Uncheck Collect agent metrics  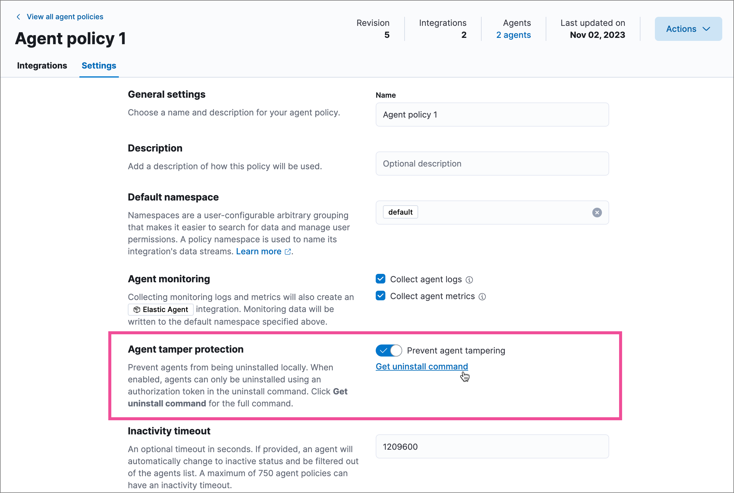(380, 295)
